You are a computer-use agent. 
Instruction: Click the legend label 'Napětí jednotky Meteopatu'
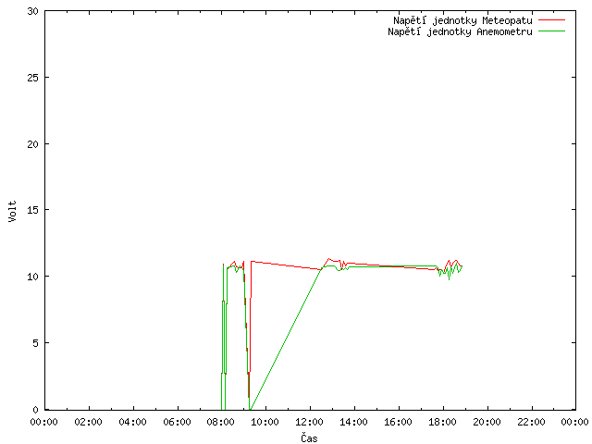[x=462, y=20]
